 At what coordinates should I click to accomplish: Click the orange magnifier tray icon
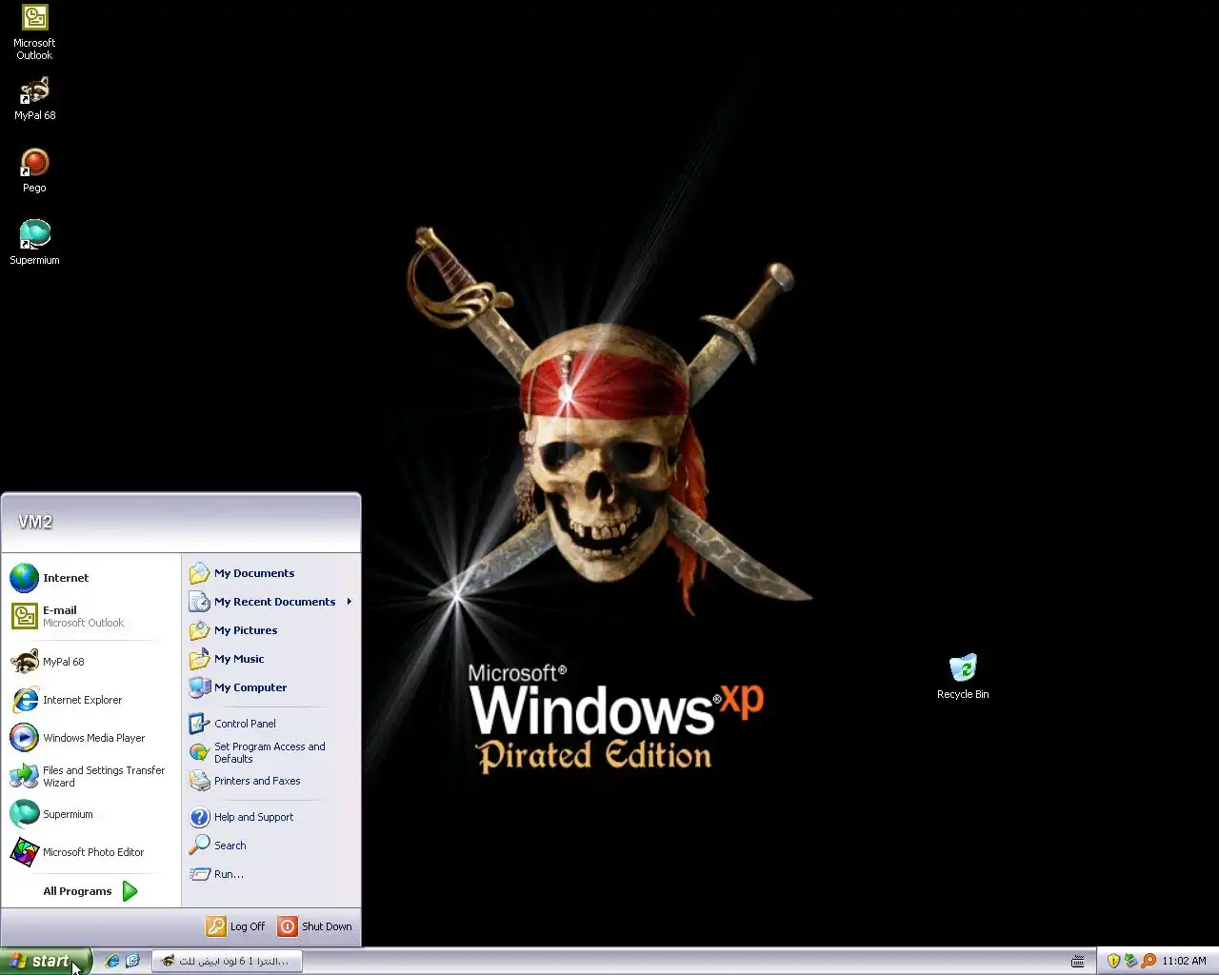point(1149,961)
